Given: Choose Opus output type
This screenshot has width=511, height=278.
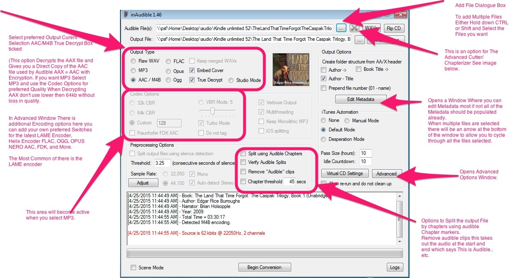Looking at the screenshot, I should click(169, 71).
